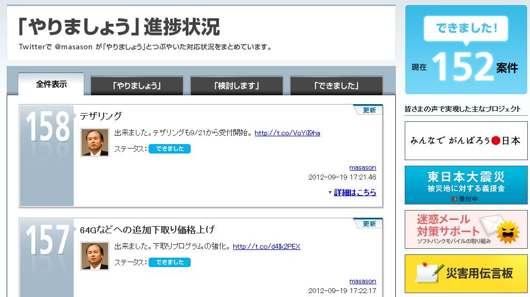Switch to the「やりましょう」tab

(x=136, y=86)
